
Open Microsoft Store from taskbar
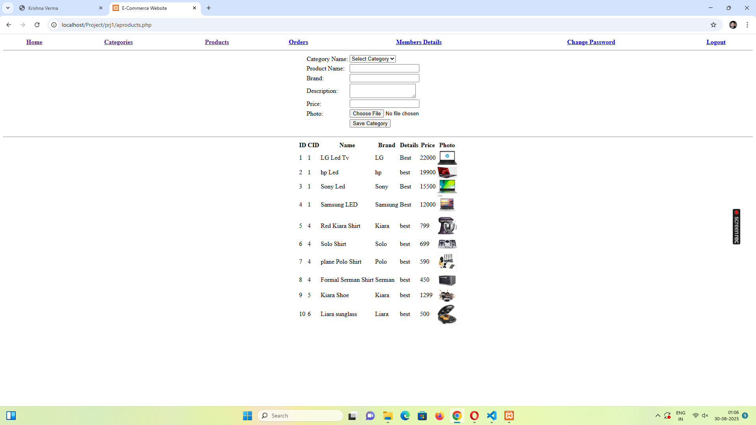(x=422, y=416)
